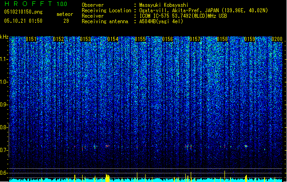Click the wide yellow intensity burst below 0154

tap(107, 178)
